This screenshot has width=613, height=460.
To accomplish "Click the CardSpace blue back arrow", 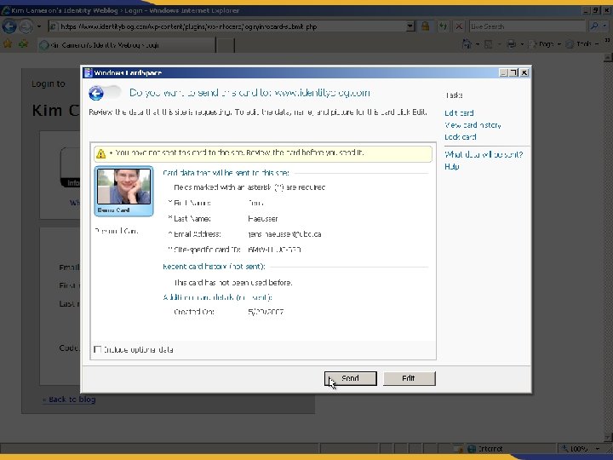I will pos(96,93).
